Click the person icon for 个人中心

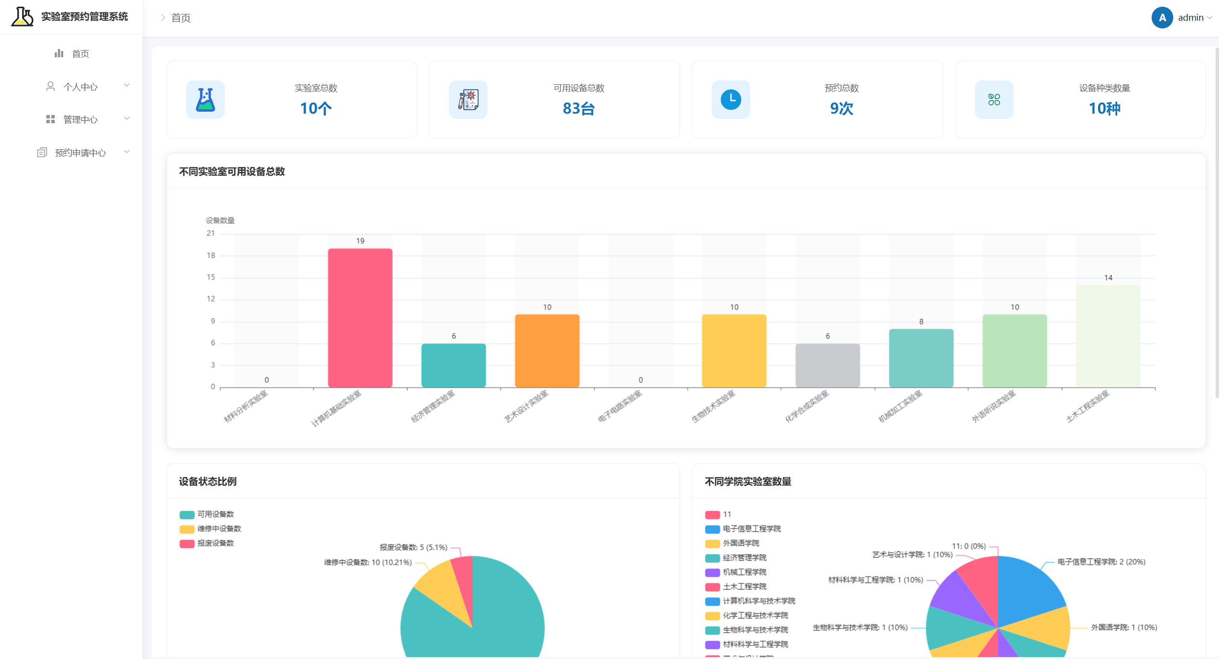[51, 86]
